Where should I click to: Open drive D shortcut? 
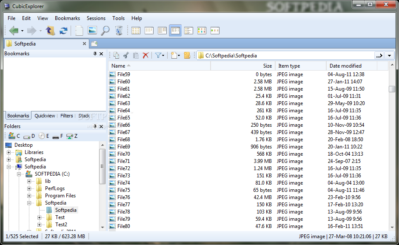point(29,136)
